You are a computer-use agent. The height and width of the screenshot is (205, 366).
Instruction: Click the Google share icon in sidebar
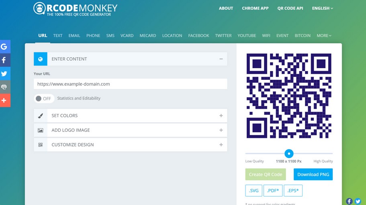4,47
